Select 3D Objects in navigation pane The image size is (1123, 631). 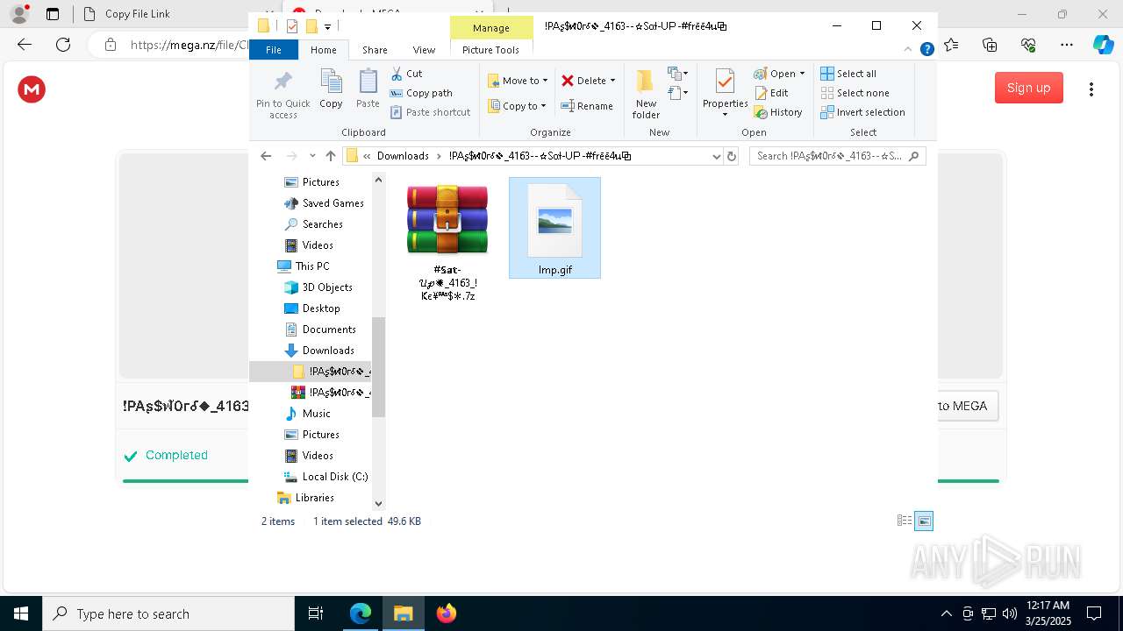(318, 287)
